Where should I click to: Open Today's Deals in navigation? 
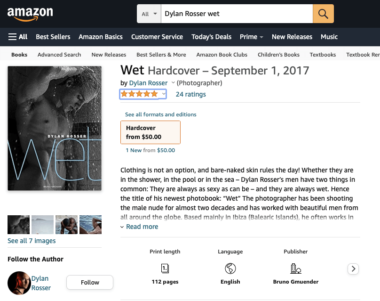coord(211,37)
